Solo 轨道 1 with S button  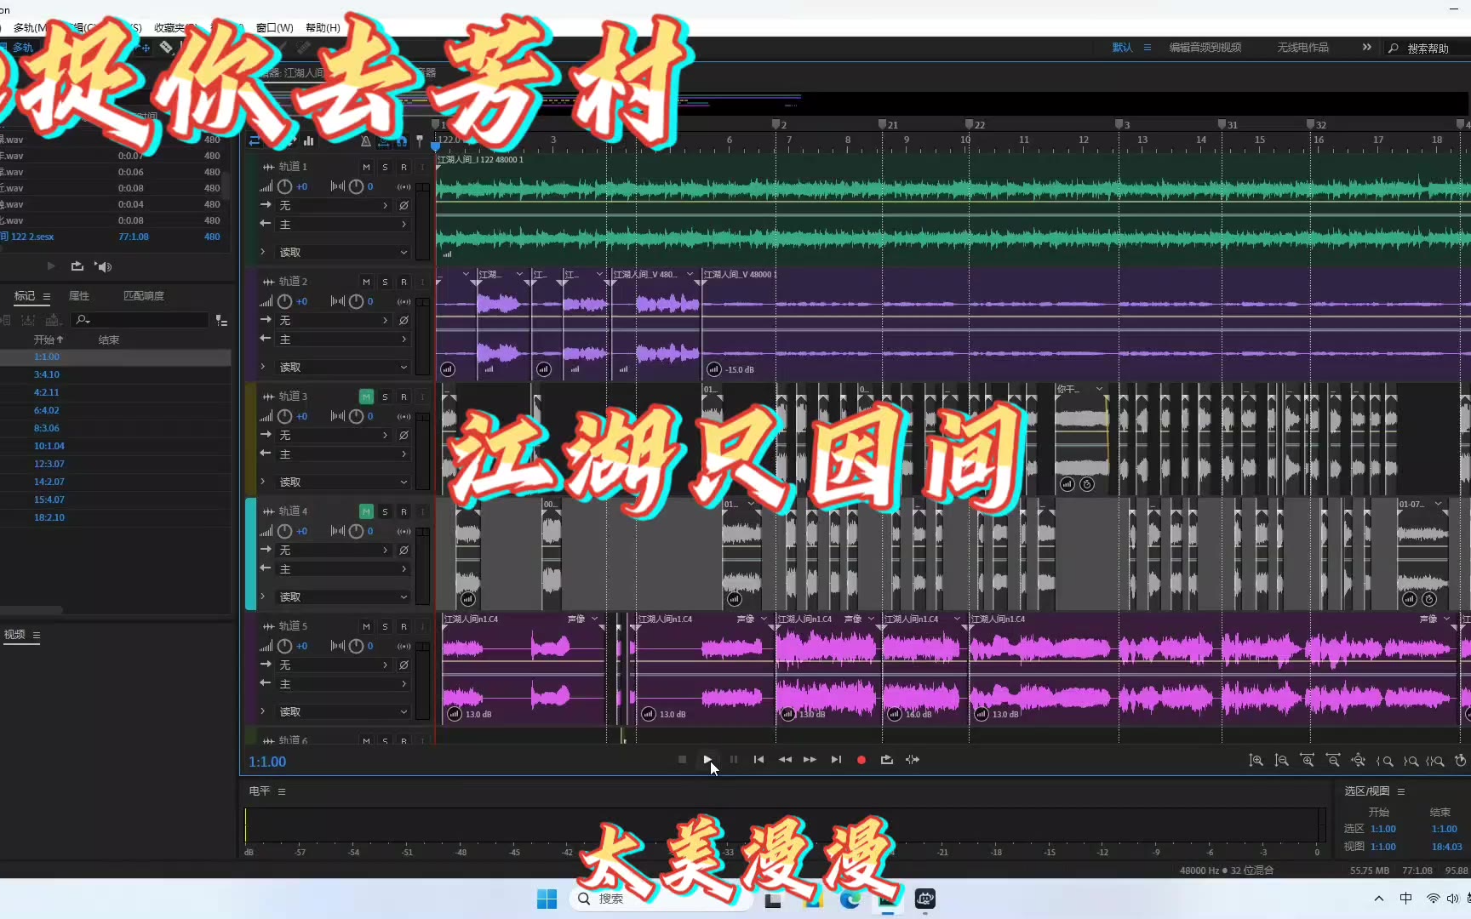(x=385, y=167)
